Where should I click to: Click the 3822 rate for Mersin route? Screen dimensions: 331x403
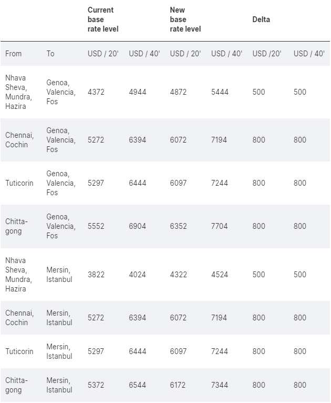tap(96, 275)
